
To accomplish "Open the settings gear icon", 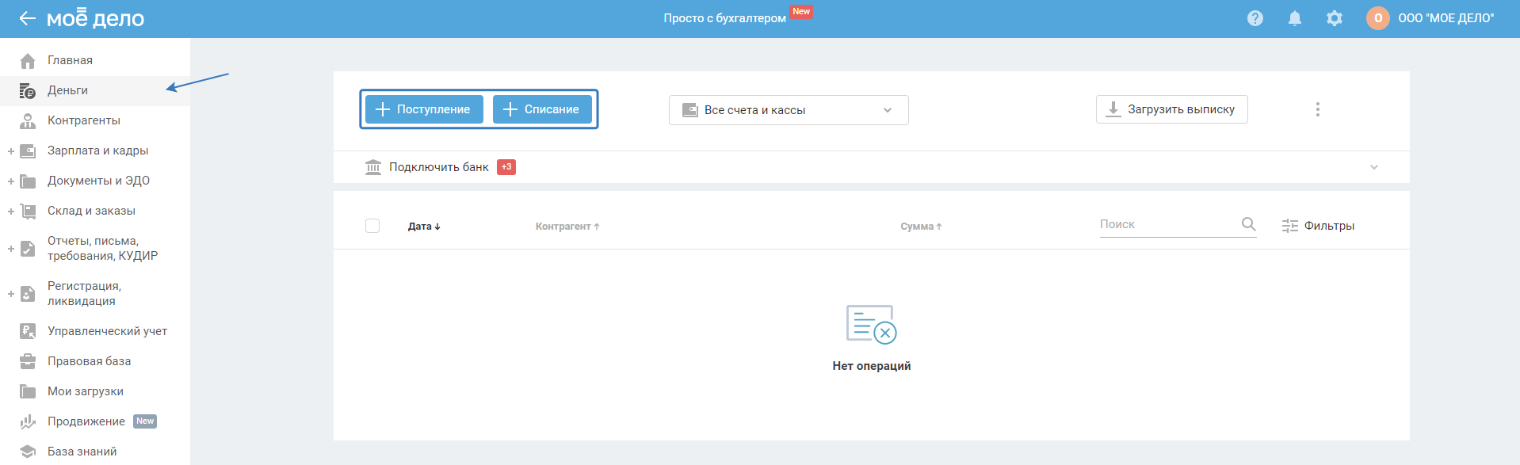I will (x=1335, y=18).
